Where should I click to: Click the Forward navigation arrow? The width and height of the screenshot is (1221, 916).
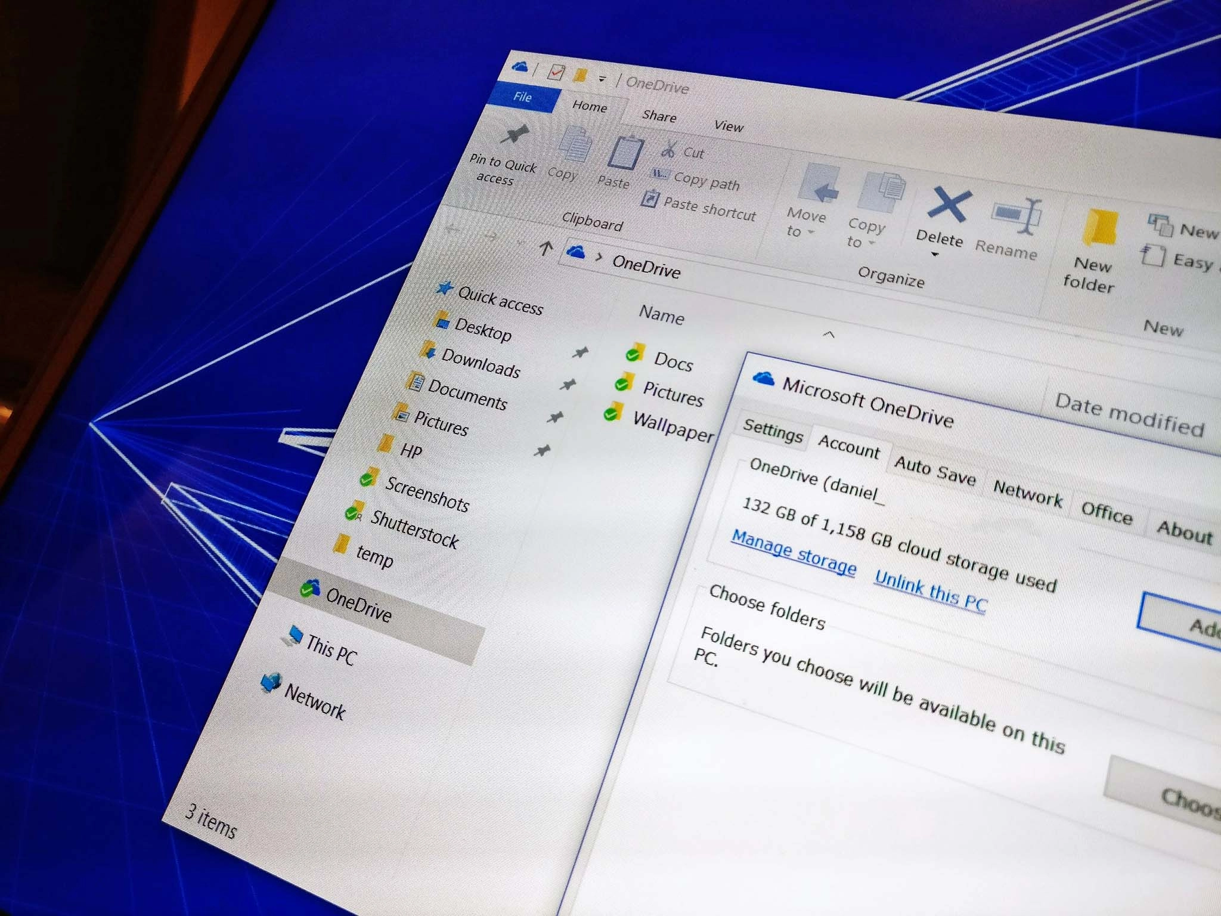pos(490,237)
